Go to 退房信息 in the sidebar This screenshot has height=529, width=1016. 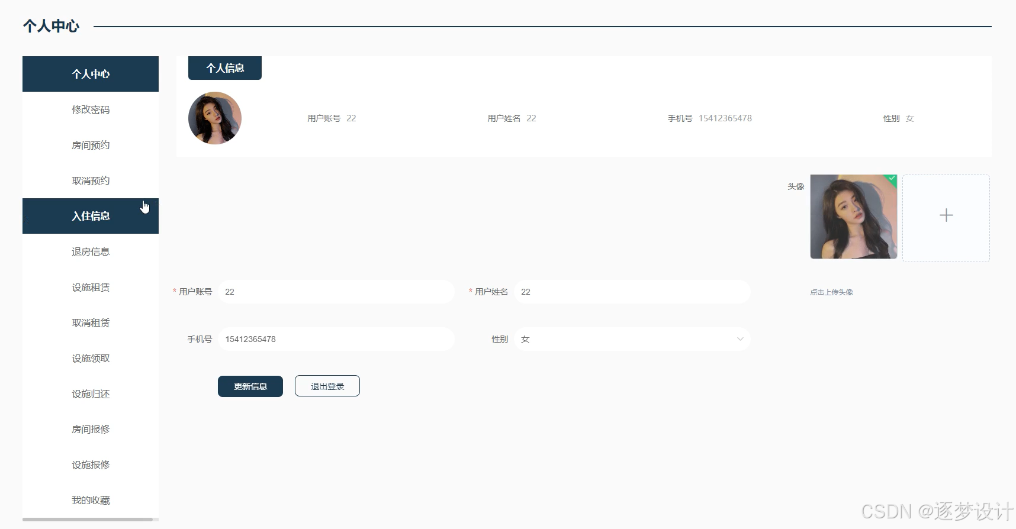point(91,251)
